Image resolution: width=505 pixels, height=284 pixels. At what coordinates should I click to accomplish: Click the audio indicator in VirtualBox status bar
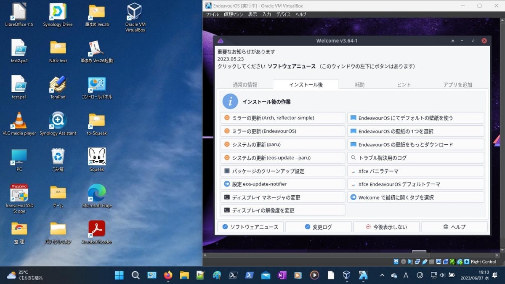click(x=410, y=262)
